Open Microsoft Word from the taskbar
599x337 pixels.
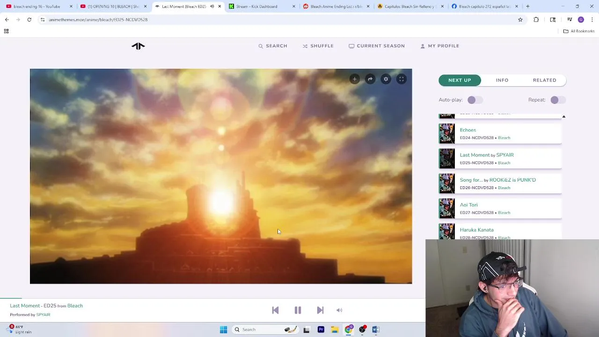376,330
